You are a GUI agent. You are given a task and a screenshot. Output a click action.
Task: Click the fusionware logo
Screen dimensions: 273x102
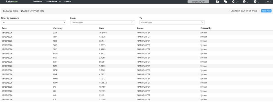click(12, 1)
